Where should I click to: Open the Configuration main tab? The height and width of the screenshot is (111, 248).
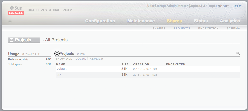pos(100,21)
